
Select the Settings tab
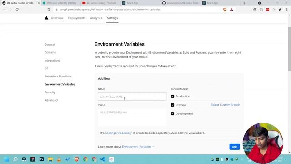112,18
